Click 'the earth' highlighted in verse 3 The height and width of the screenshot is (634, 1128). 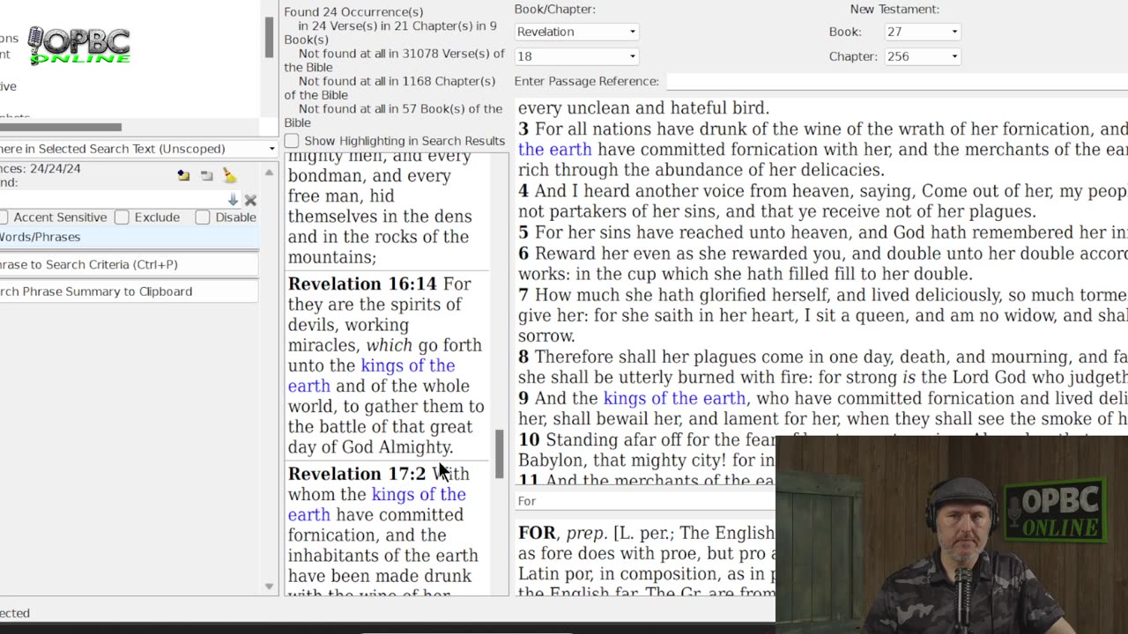(555, 150)
